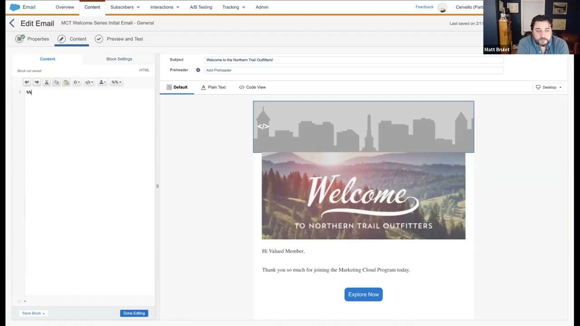
Task: Click the redo arrow in editor toolbar
Action: (x=37, y=82)
